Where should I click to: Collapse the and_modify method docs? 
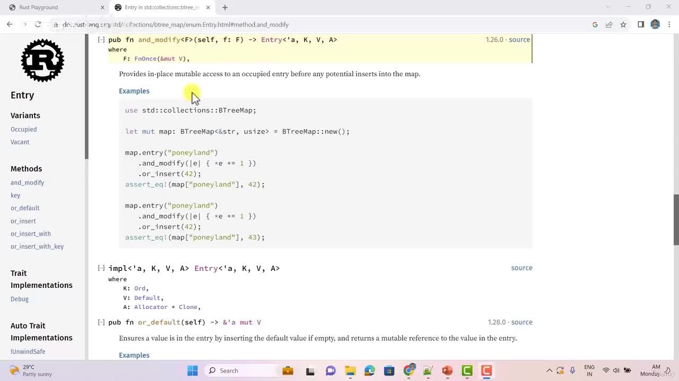pos(101,40)
